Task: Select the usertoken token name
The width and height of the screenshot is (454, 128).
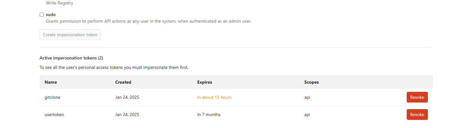Action: point(54,114)
